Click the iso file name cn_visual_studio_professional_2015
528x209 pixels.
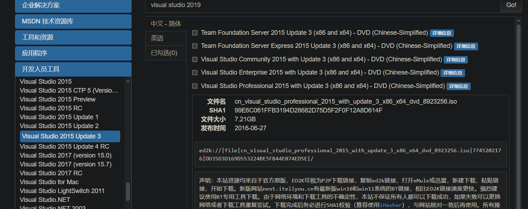(x=345, y=101)
